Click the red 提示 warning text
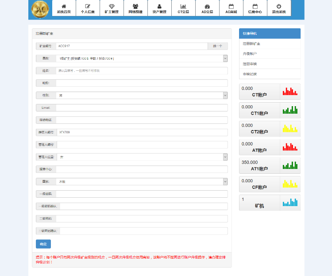 pos(131,260)
